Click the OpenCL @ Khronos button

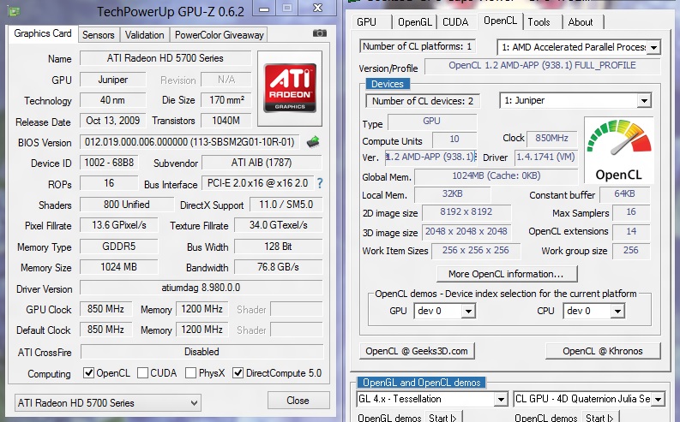tap(603, 351)
